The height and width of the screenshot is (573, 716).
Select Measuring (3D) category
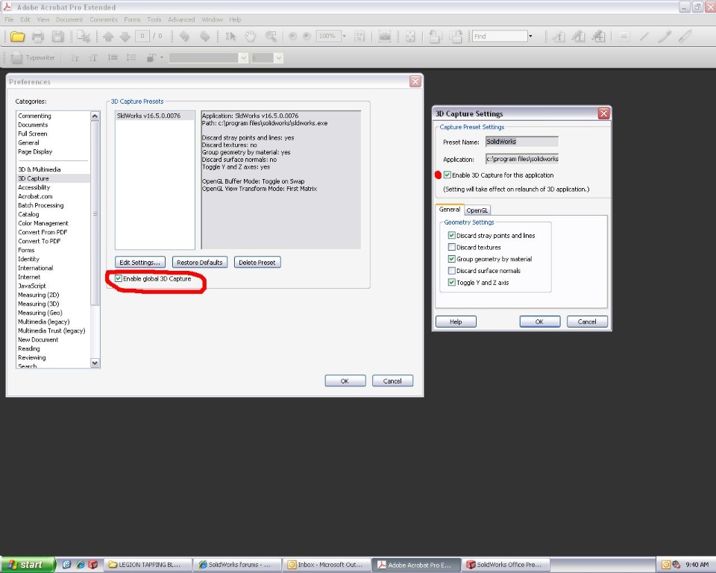(38, 304)
